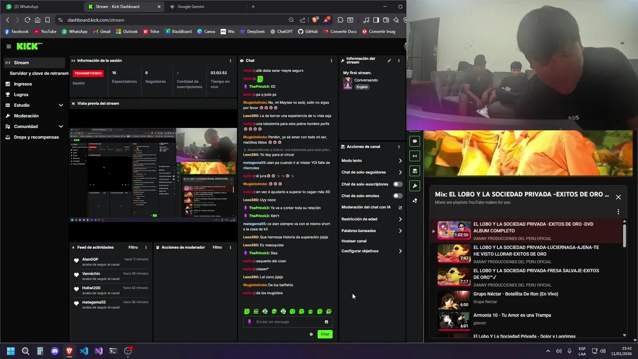The width and height of the screenshot is (638, 359).
Task: Click the Enviar un mensaje field
Action: pyautogui.click(x=288, y=322)
